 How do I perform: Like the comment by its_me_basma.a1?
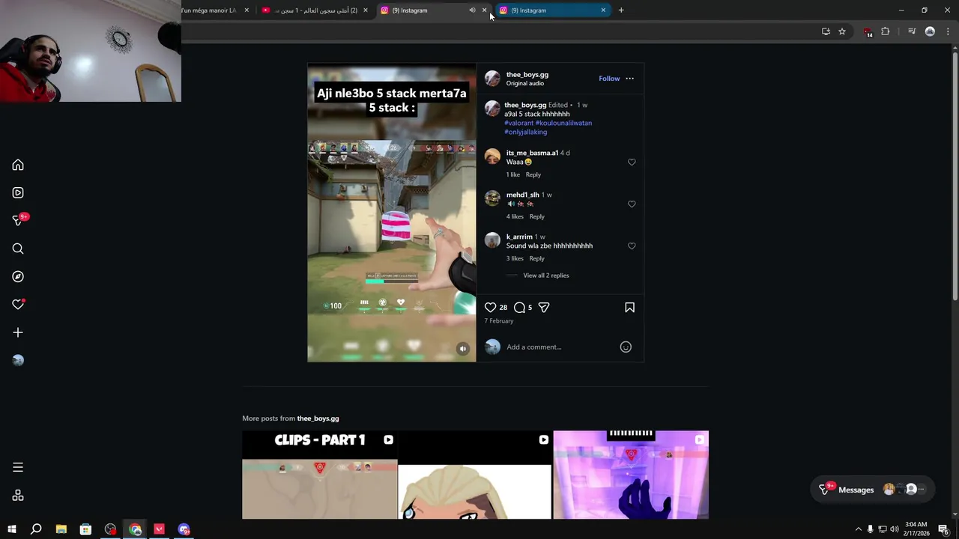tap(632, 162)
